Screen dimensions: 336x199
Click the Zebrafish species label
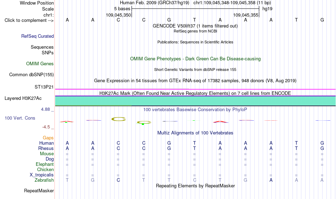(44, 180)
